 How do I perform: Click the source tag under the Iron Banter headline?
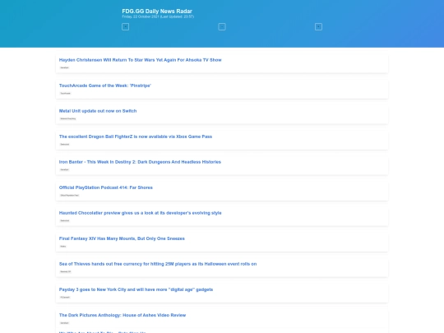coord(64,169)
